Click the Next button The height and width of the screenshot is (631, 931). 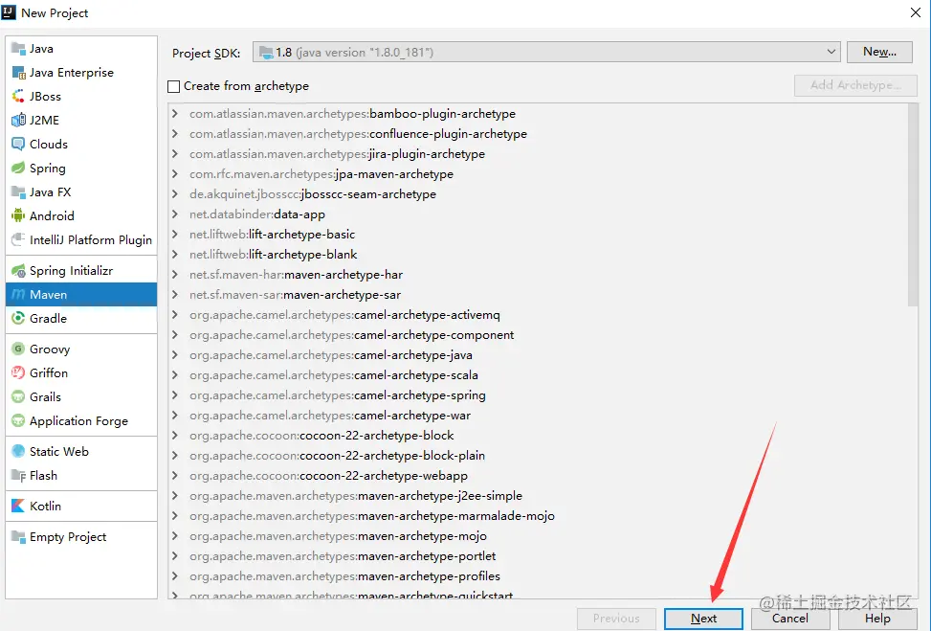[703, 619]
